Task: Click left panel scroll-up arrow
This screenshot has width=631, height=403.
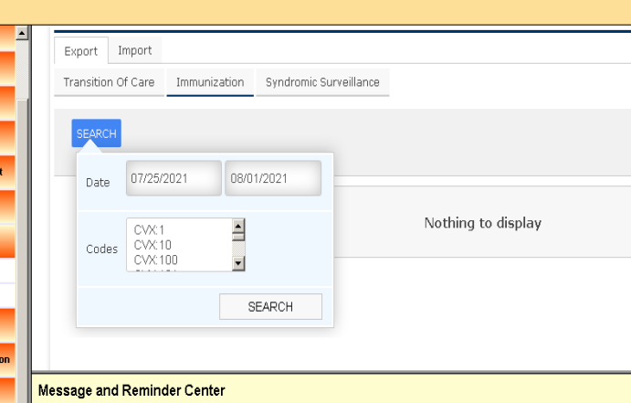Action: click(x=22, y=33)
